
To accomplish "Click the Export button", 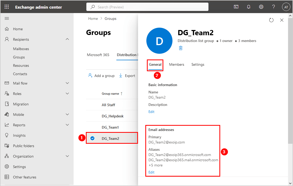I will pyautogui.click(x=127, y=76).
